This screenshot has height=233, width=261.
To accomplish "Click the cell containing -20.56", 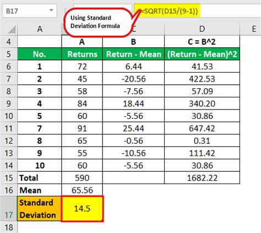I will [134, 79].
